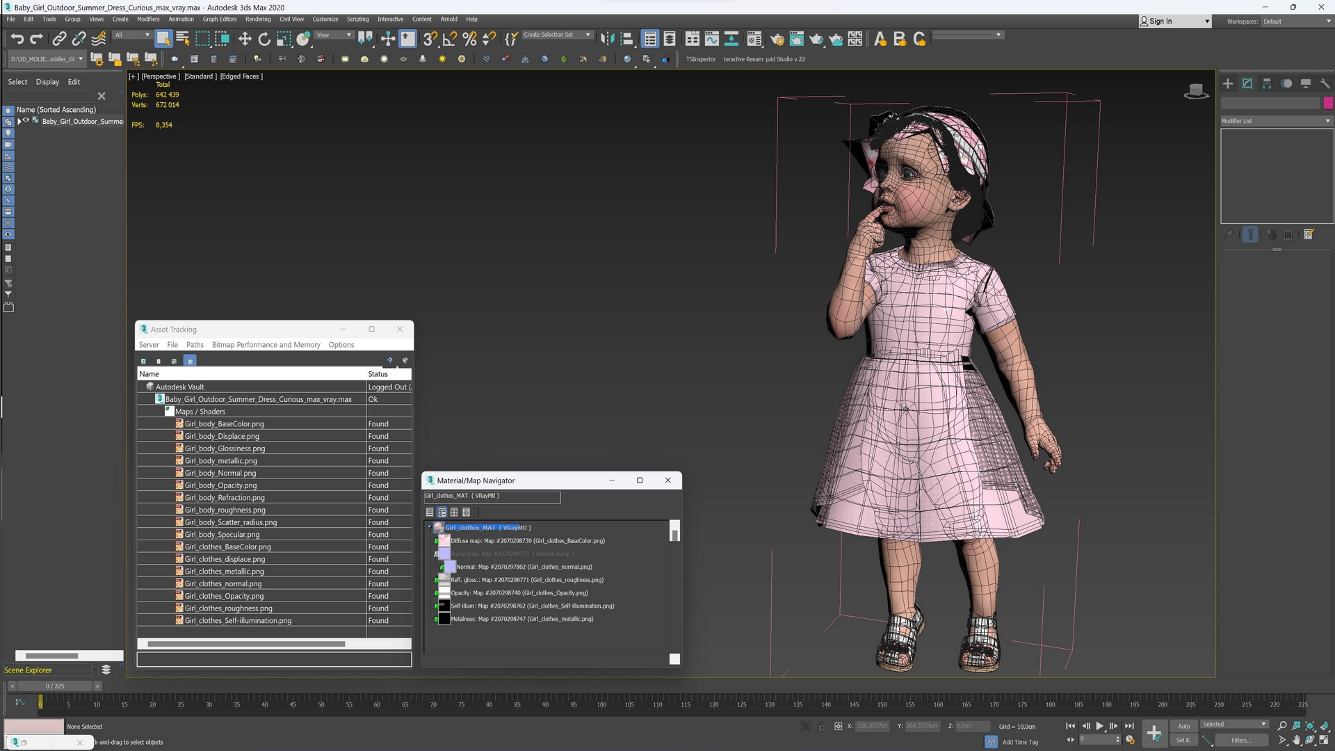The width and height of the screenshot is (1335, 751).
Task: Open the Render Setup icon
Action: tap(777, 39)
